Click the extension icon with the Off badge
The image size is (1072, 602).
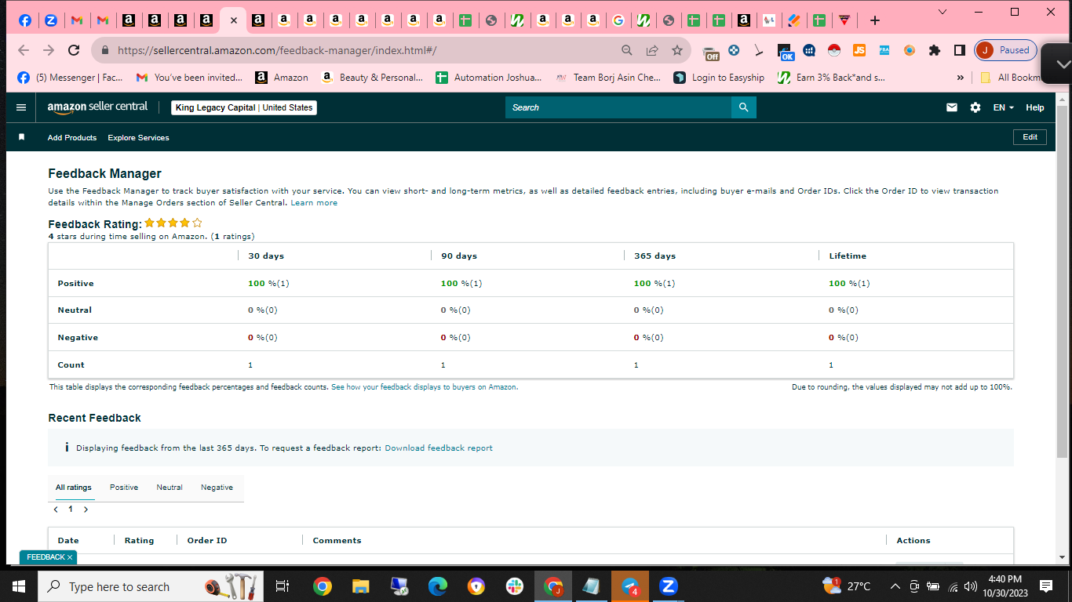[711, 52]
